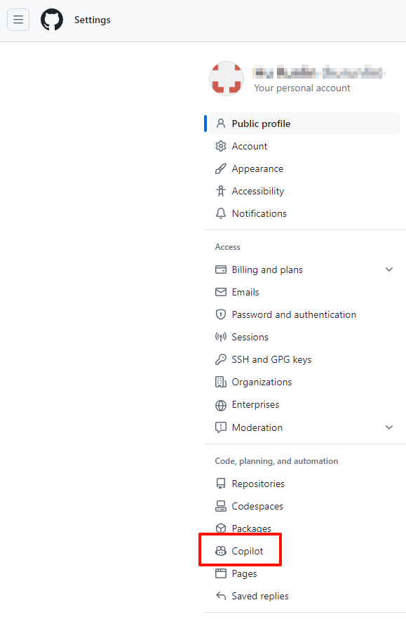The image size is (406, 619).
Task: Click the Packages cube icon
Action: pyautogui.click(x=221, y=528)
